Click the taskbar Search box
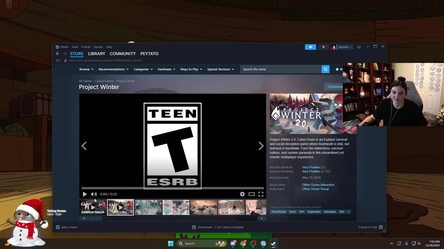The width and height of the screenshot is (444, 249). [202, 243]
